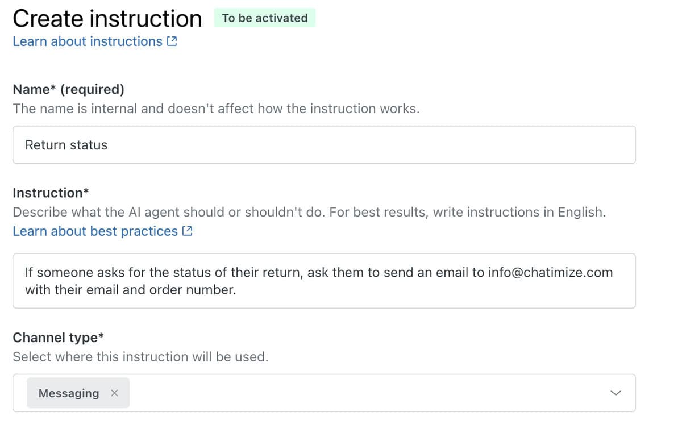Open the Learn about instructions link
Screen dimensions: 682x437
click(x=87, y=41)
